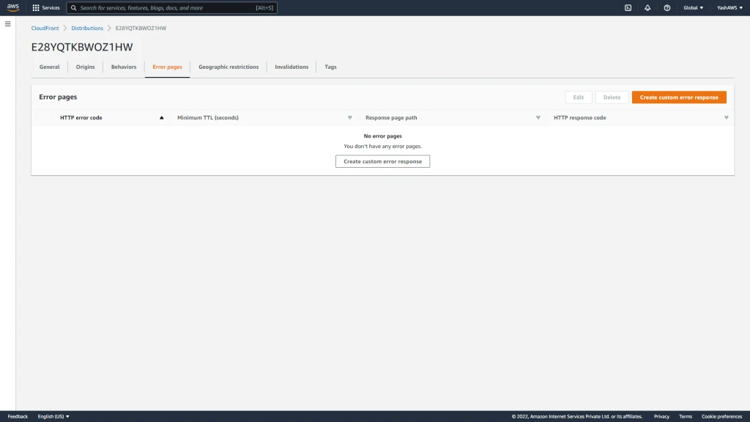Open the Privacy footer link
This screenshot has height=422, width=750.
[661, 416]
